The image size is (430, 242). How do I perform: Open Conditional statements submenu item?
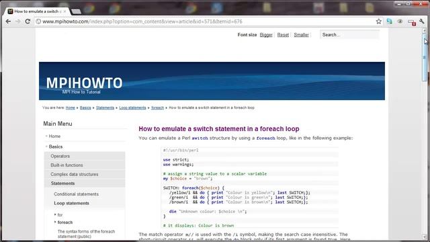[x=76, y=194]
